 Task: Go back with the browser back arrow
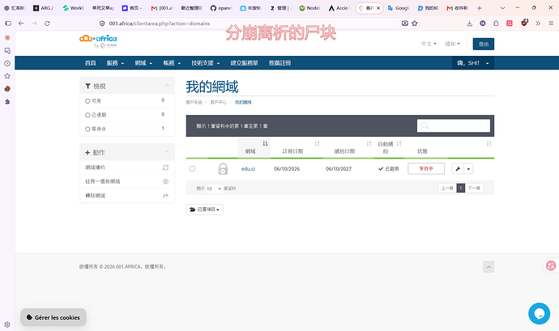point(21,23)
